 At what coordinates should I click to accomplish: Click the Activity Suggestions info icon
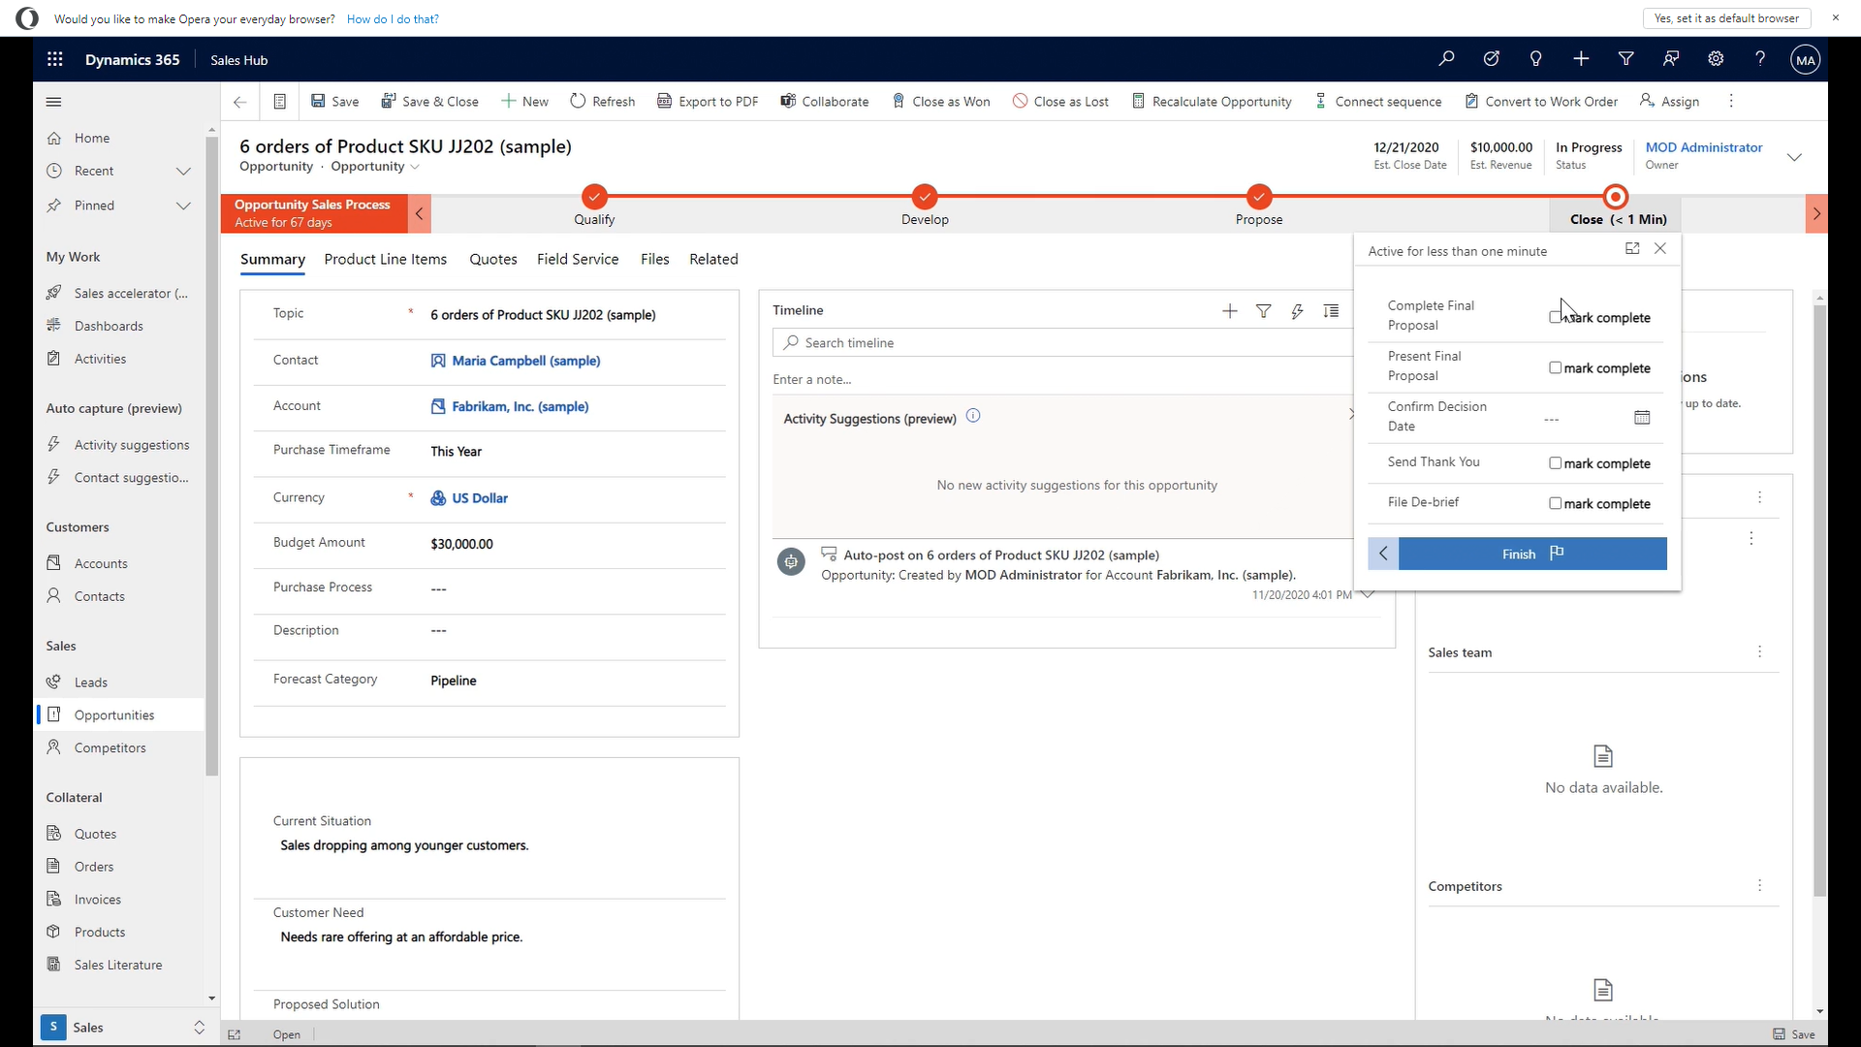click(x=973, y=416)
